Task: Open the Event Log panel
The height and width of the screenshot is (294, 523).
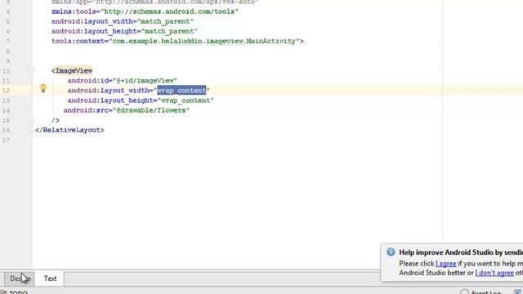Action: (481, 292)
